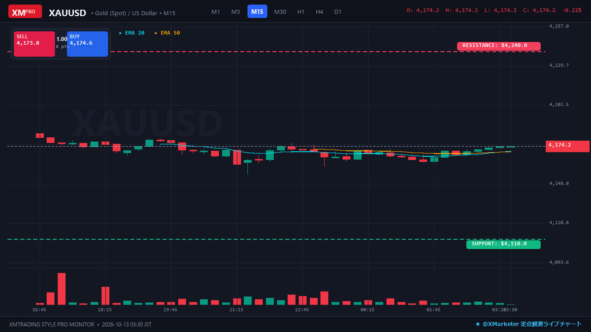Screen dimensions: 591x332
Task: Click the @XMarketer footer link
Action: pyautogui.click(x=528, y=324)
